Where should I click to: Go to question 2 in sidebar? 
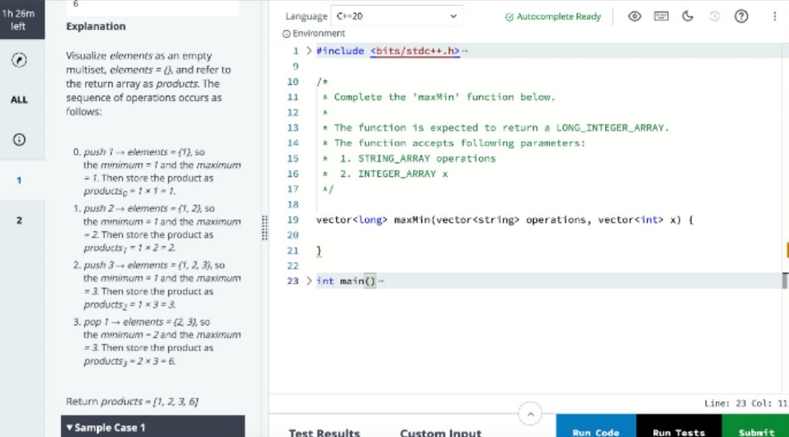19,220
